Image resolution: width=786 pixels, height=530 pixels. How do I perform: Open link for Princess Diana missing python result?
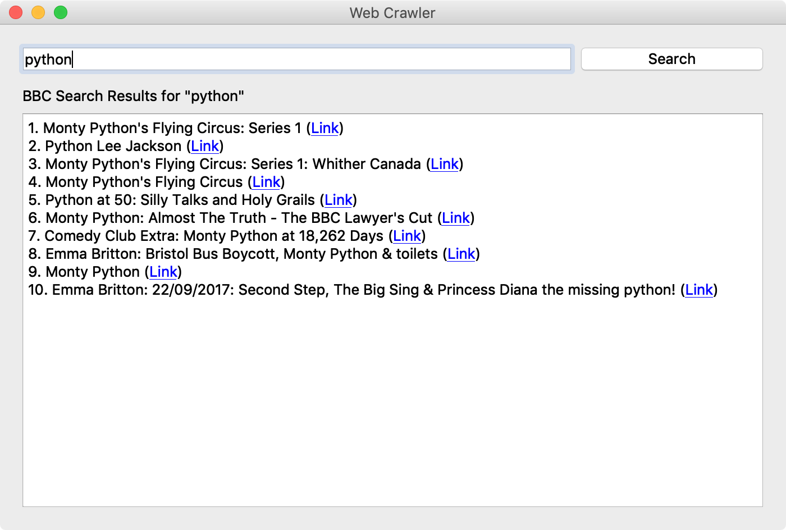[699, 290]
